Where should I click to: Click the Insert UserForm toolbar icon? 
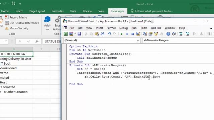[71, 34]
